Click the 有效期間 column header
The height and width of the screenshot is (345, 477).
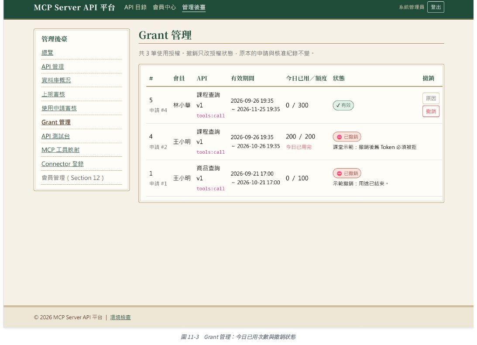click(243, 78)
